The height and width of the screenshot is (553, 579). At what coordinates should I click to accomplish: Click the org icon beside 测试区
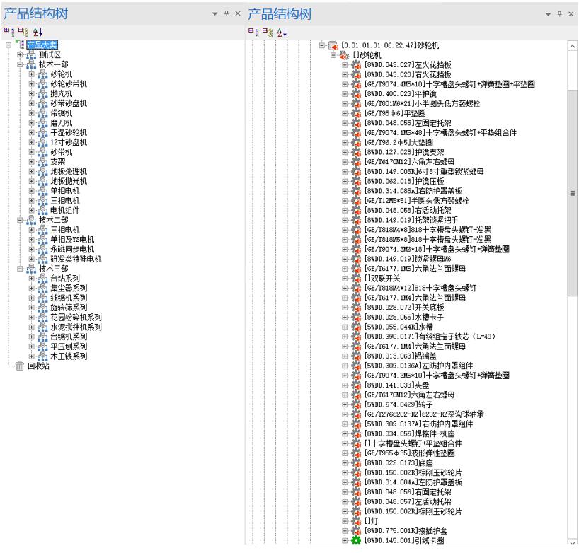31,54
